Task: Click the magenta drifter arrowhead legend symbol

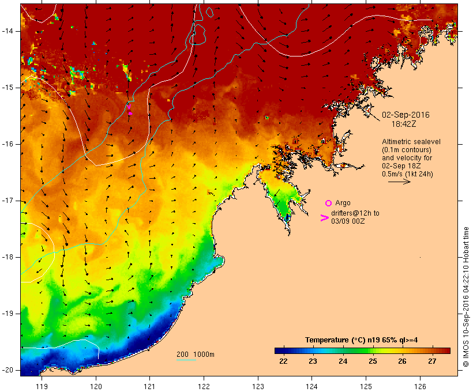Action: coord(325,218)
